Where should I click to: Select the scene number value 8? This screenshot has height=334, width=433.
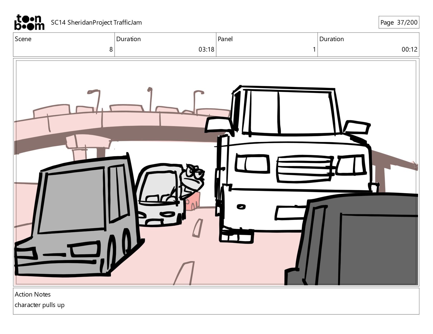coord(111,50)
